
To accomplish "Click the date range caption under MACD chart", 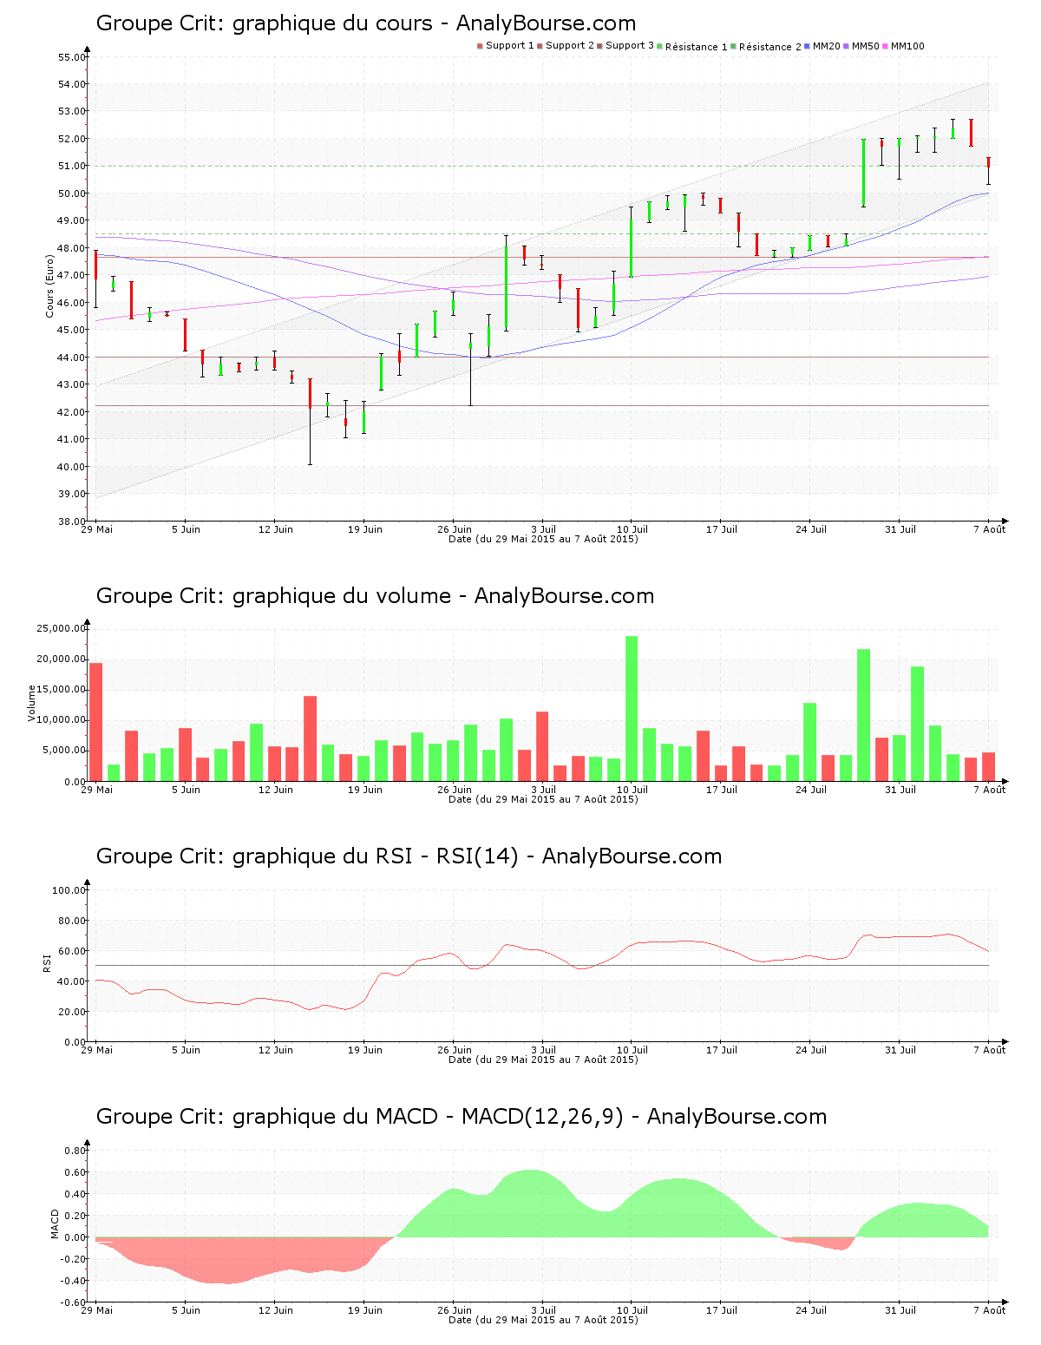I will (x=543, y=1320).
